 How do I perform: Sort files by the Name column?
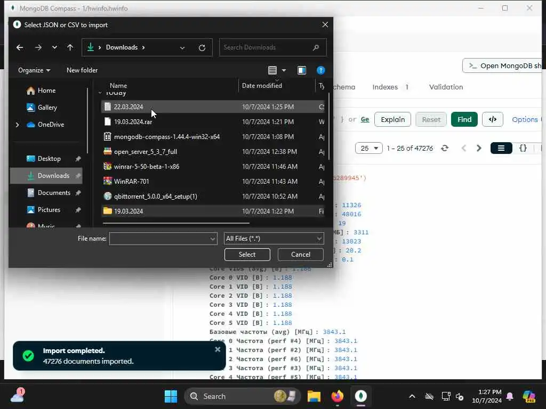coord(118,86)
